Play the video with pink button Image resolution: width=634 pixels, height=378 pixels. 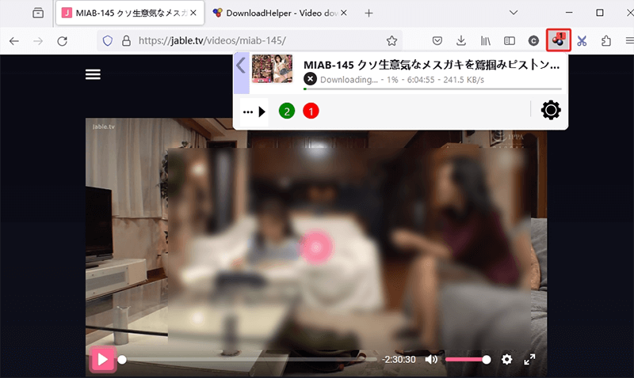[103, 359]
